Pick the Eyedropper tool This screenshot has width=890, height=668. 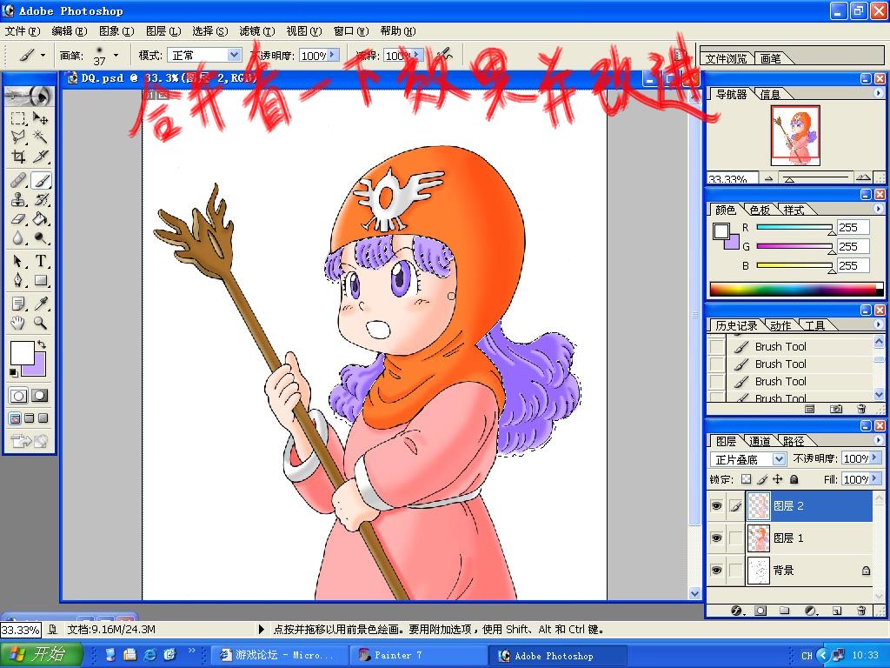click(x=40, y=304)
